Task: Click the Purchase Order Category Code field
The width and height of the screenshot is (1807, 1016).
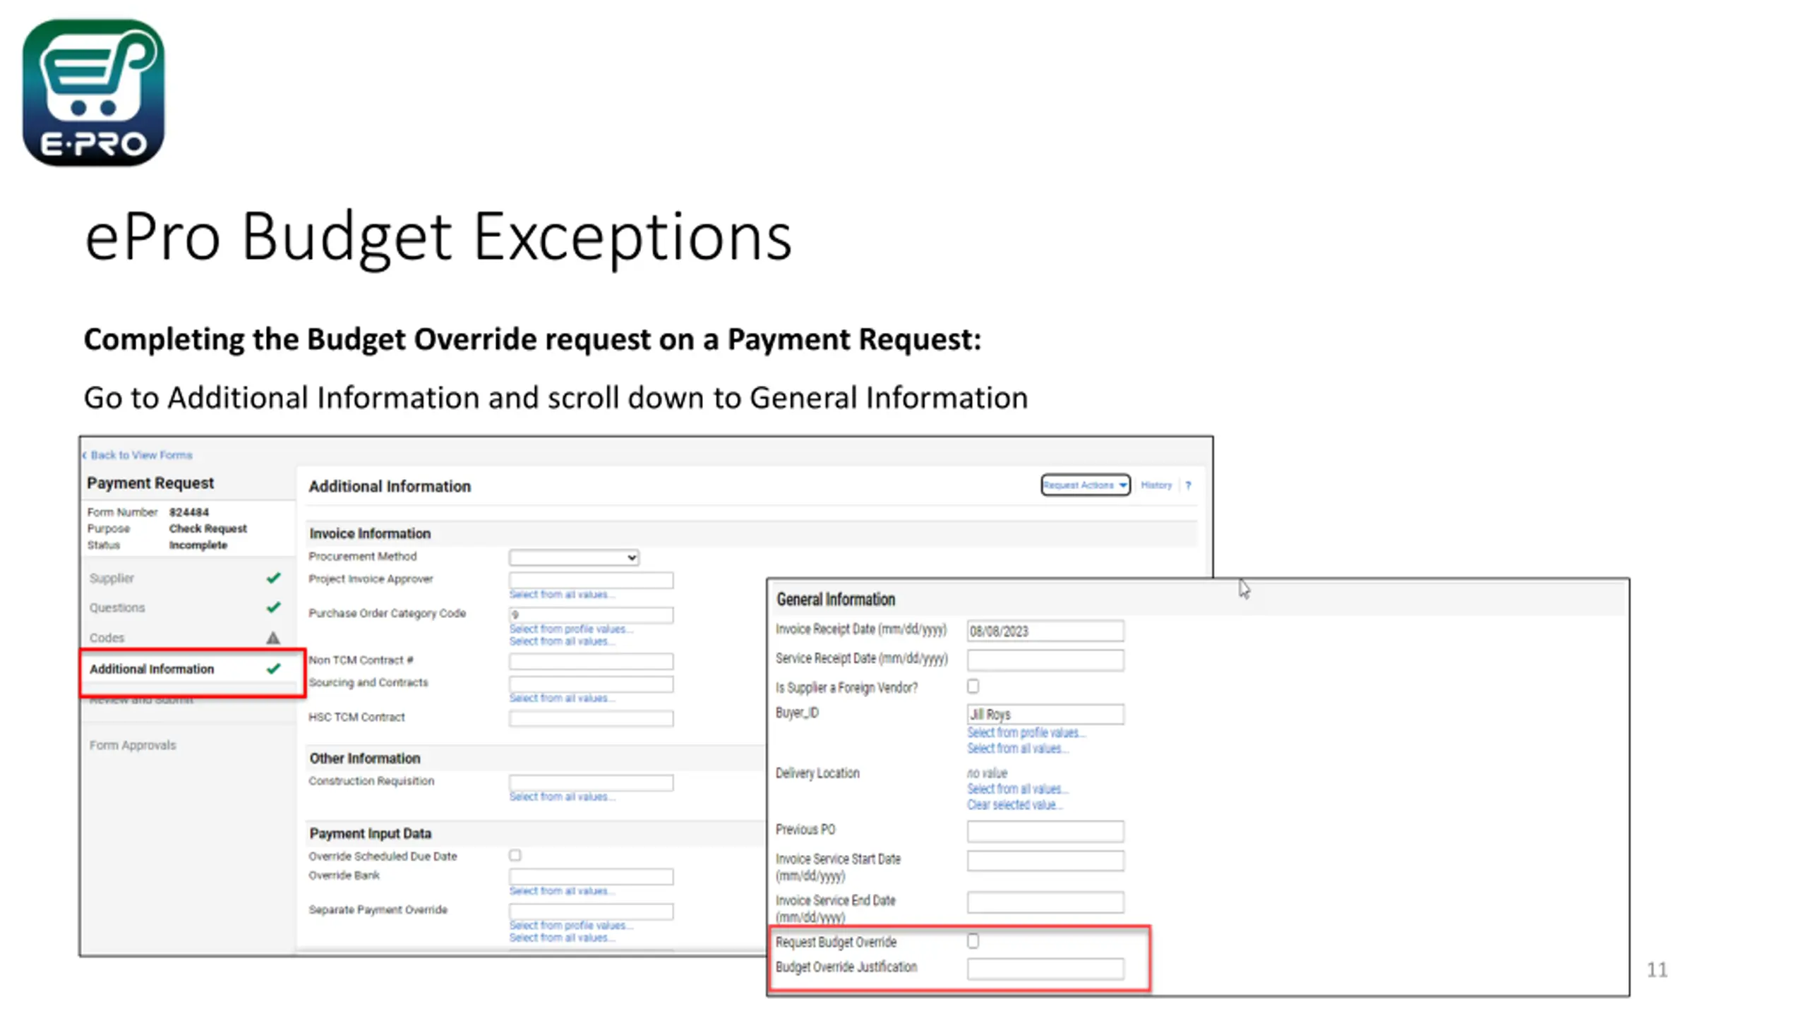Action: (x=591, y=615)
